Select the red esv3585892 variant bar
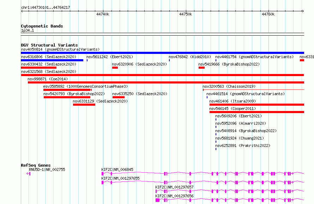 point(67,90)
